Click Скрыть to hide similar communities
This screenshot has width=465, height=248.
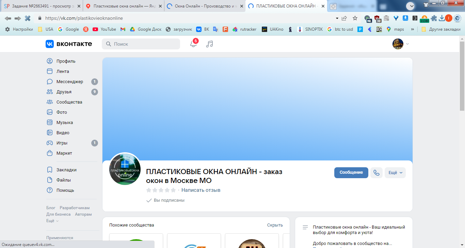275,225
